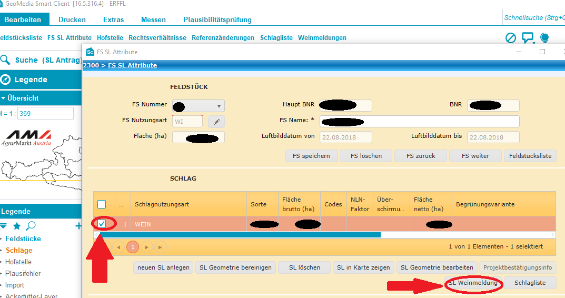This screenshot has width=565, height=298.
Task: Toggle the select-all checkbox in Schlag header
Action: click(102, 204)
